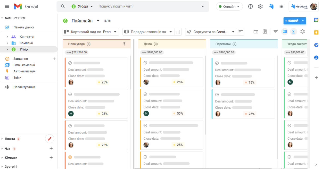Open the arrow next to НОВИЙ button
321x169 pixels.
tap(303, 21)
